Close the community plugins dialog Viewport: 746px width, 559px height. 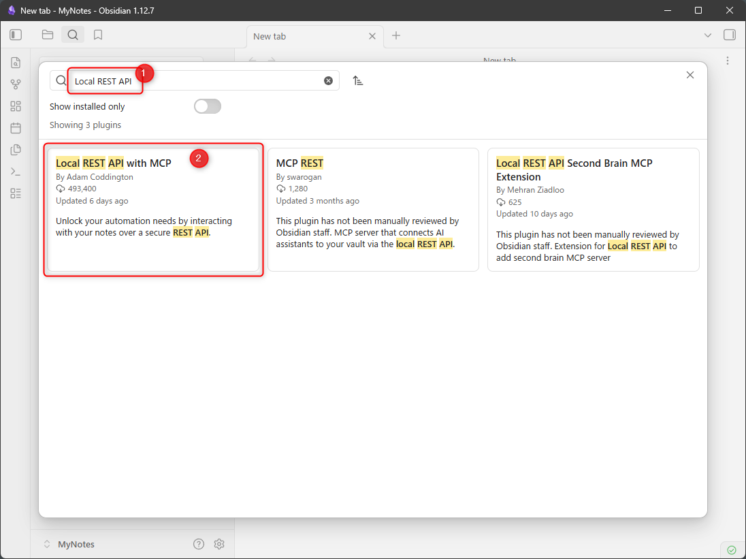pos(690,75)
